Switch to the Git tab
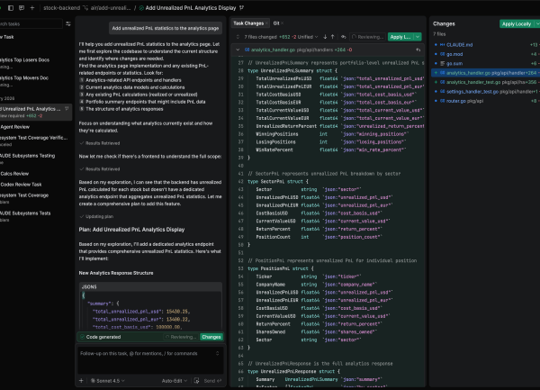540x390 pixels. 276,23
